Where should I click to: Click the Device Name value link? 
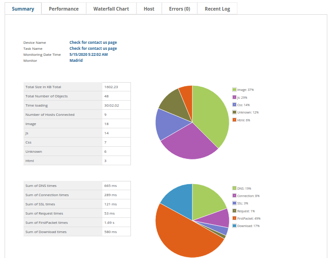coord(93,42)
